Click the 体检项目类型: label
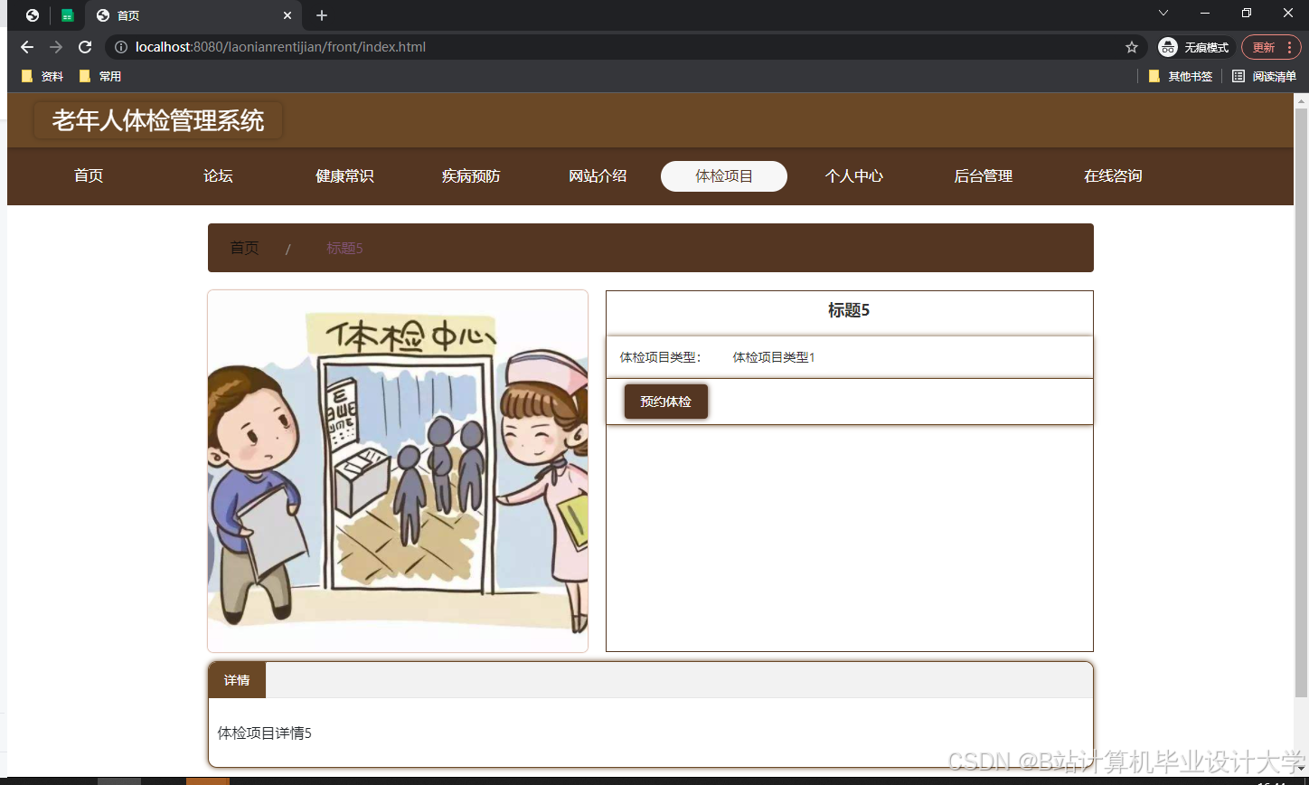 coord(660,357)
